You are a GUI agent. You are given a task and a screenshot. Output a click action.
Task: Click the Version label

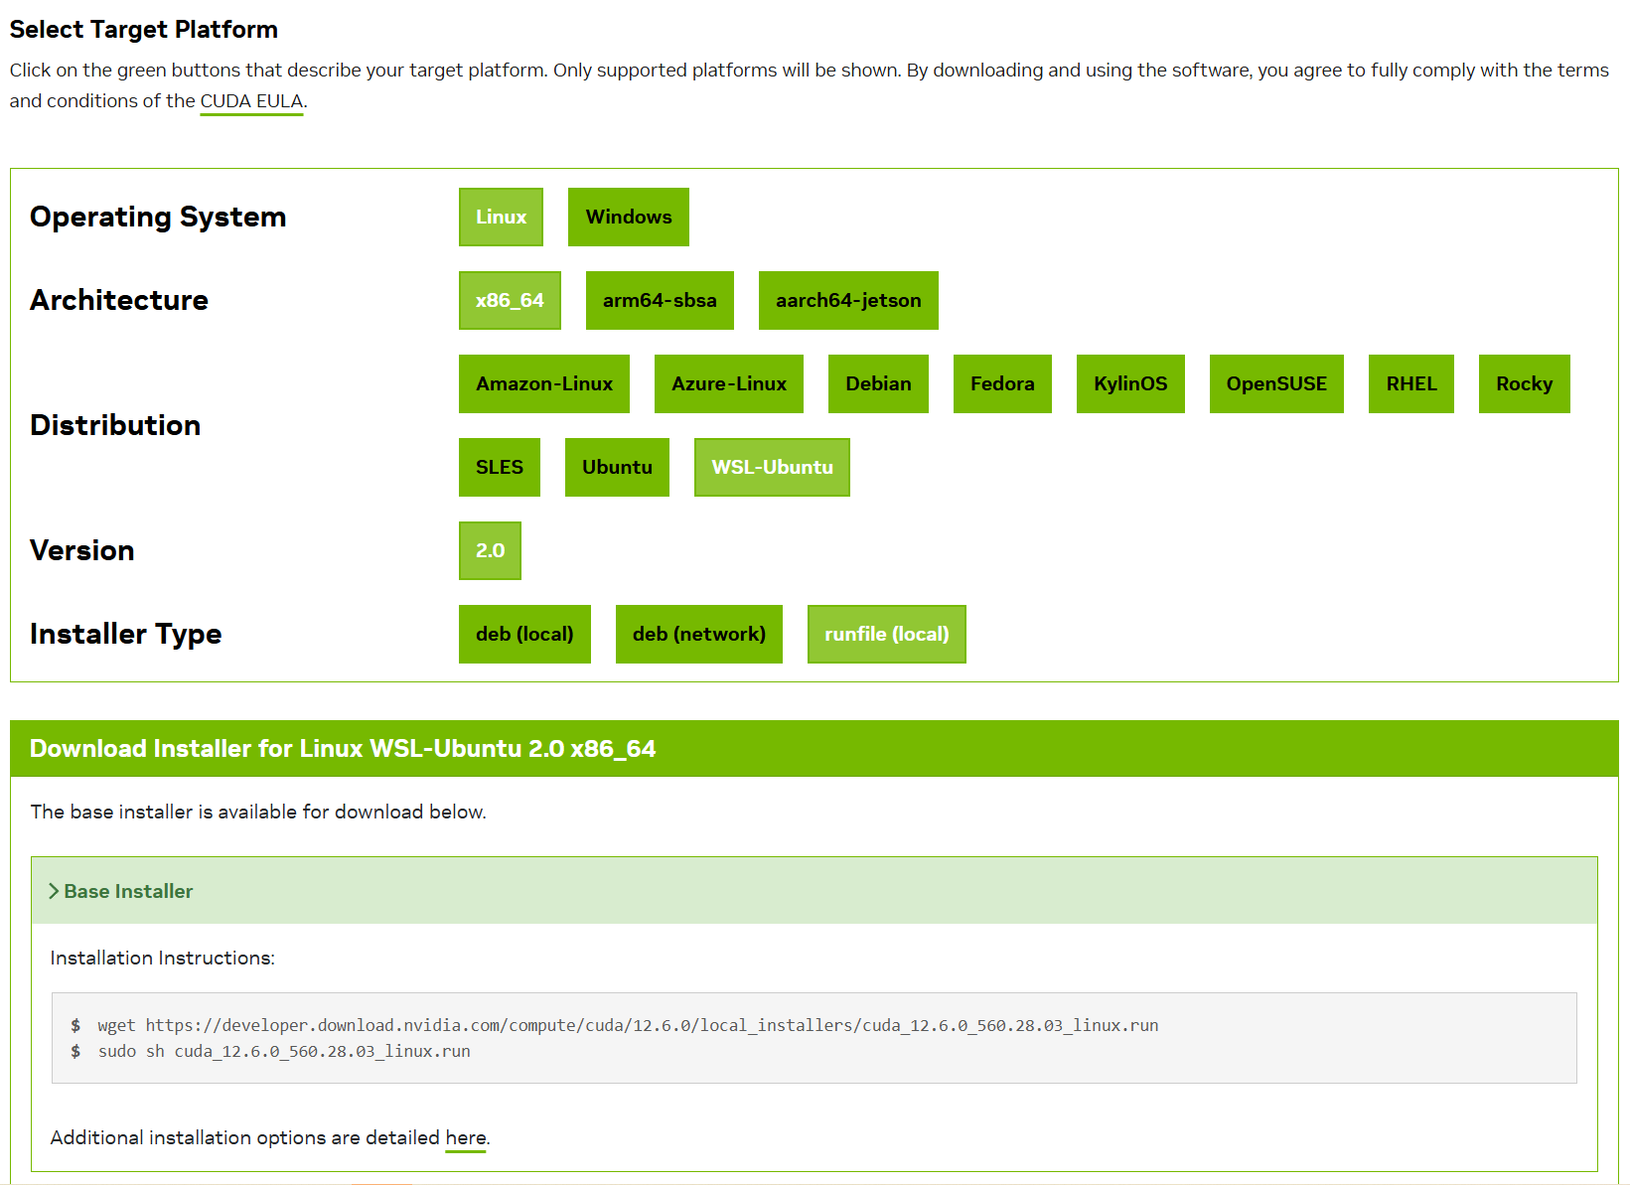pos(82,550)
